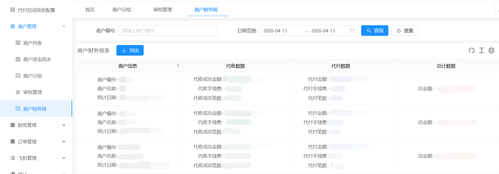Click the 飞机管理 menu label
The height and width of the screenshot is (174, 499).
coord(27,158)
